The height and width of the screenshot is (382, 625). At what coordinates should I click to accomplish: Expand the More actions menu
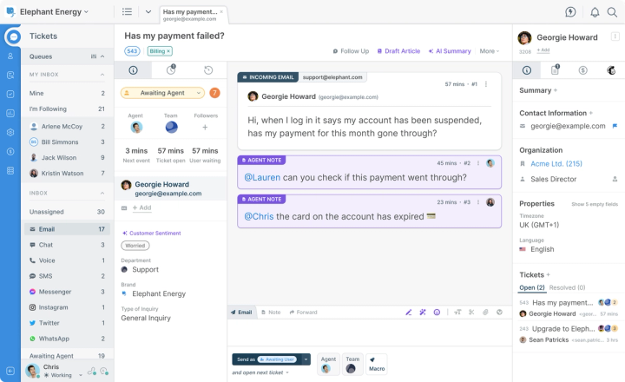(x=489, y=51)
